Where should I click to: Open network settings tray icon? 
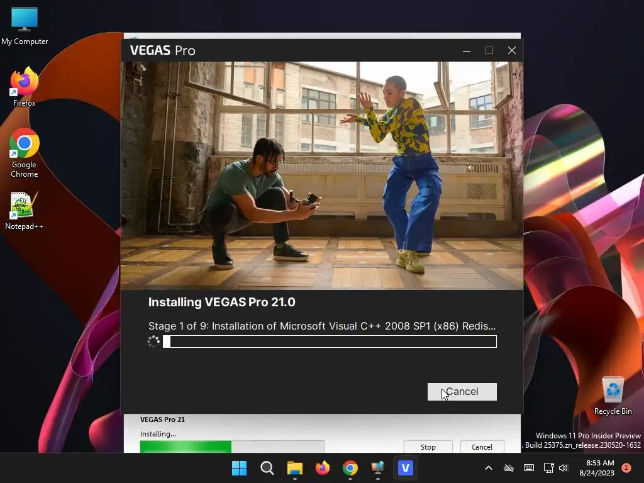(x=548, y=468)
